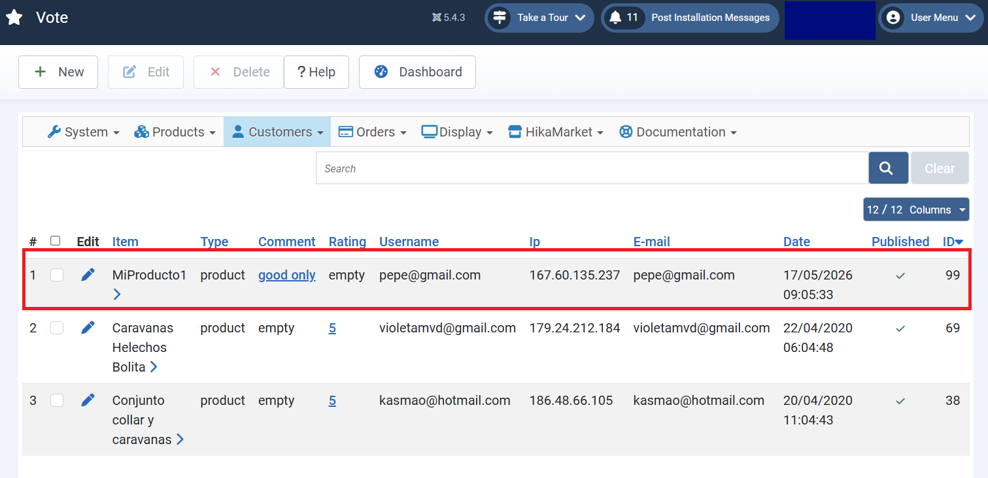Sort table by E-mail column

click(652, 242)
